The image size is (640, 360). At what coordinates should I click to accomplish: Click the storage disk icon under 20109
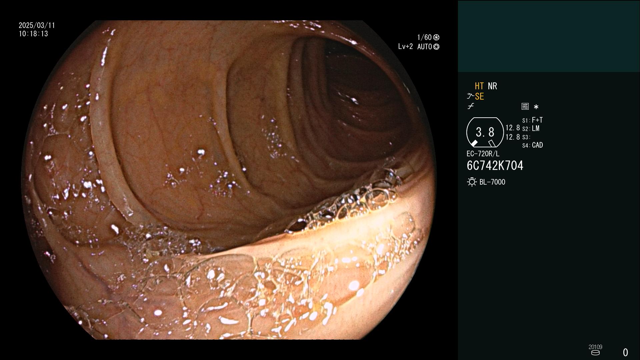pos(595,353)
